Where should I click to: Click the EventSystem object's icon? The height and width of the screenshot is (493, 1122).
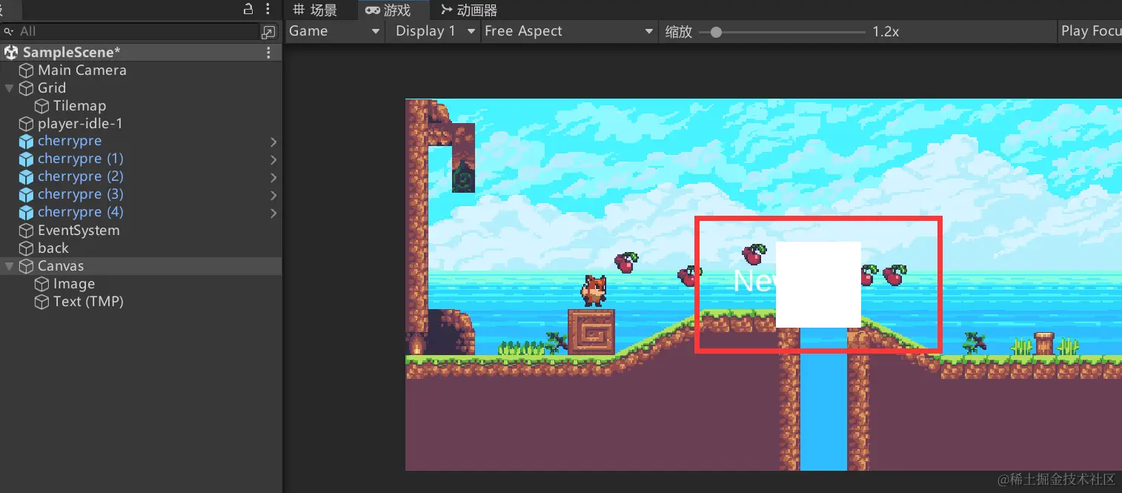(26, 231)
